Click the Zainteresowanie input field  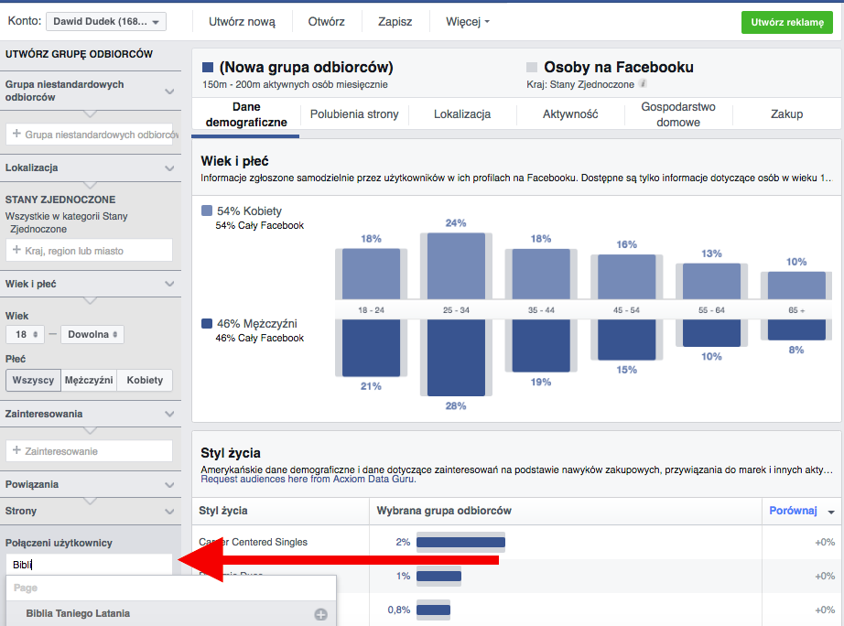pyautogui.click(x=89, y=451)
